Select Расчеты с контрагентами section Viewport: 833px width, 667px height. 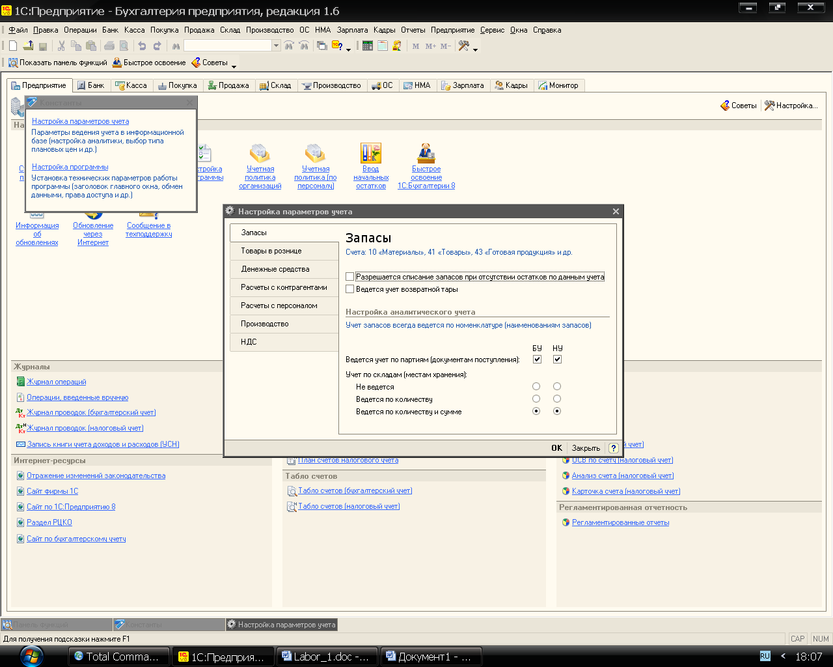(284, 287)
